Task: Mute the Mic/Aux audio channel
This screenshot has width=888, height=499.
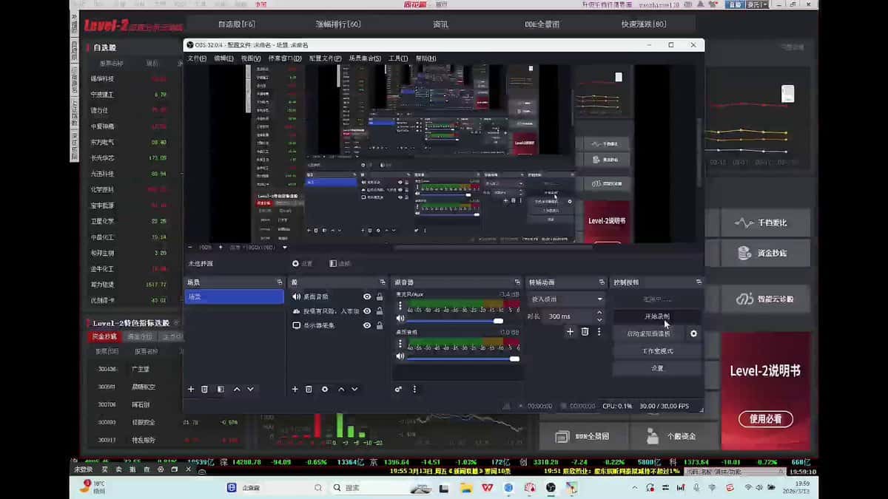Action: tap(400, 319)
